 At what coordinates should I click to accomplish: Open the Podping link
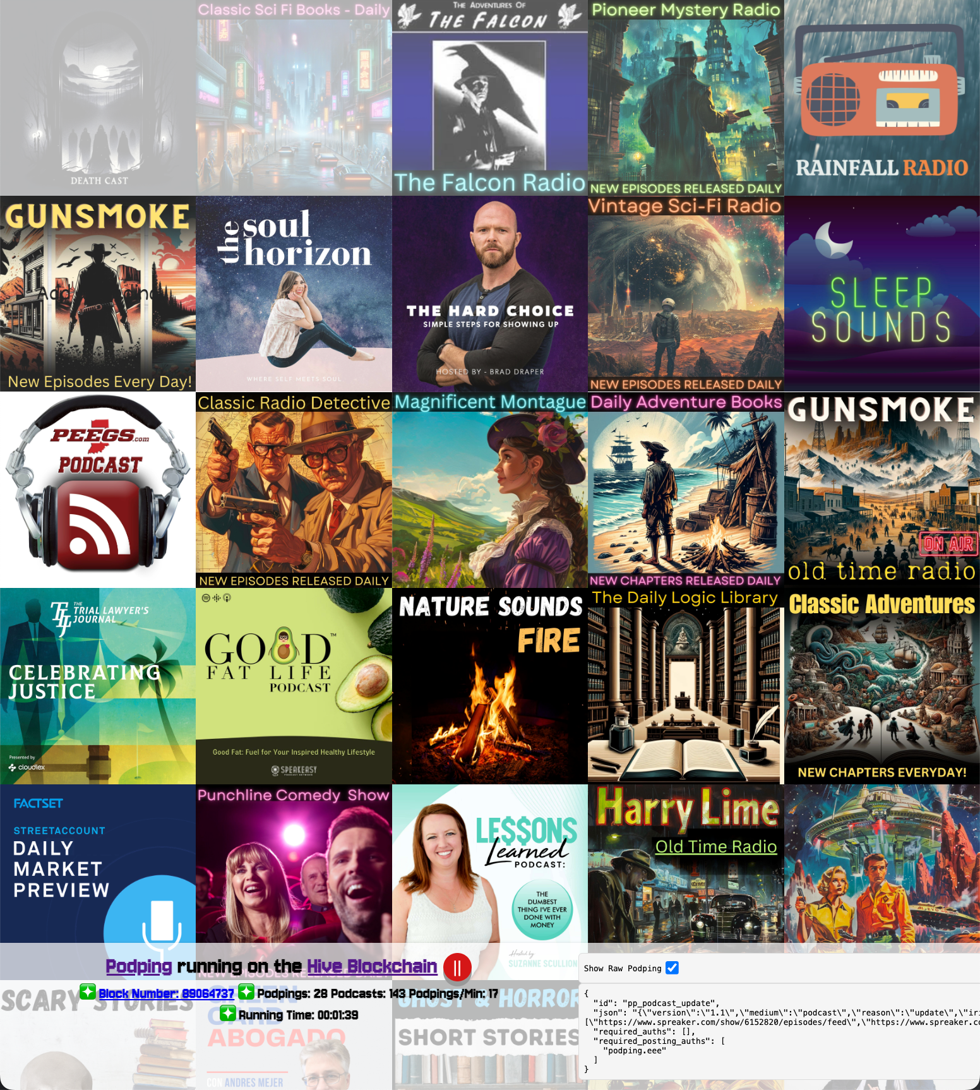[x=138, y=966]
